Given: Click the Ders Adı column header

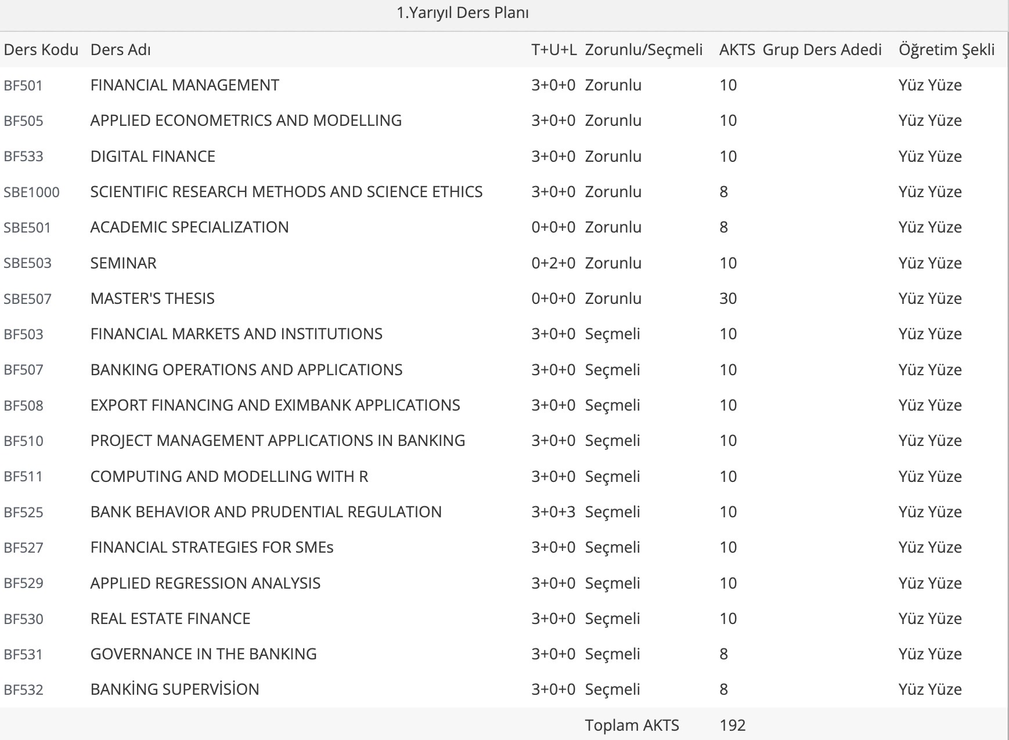Looking at the screenshot, I should pyautogui.click(x=121, y=50).
